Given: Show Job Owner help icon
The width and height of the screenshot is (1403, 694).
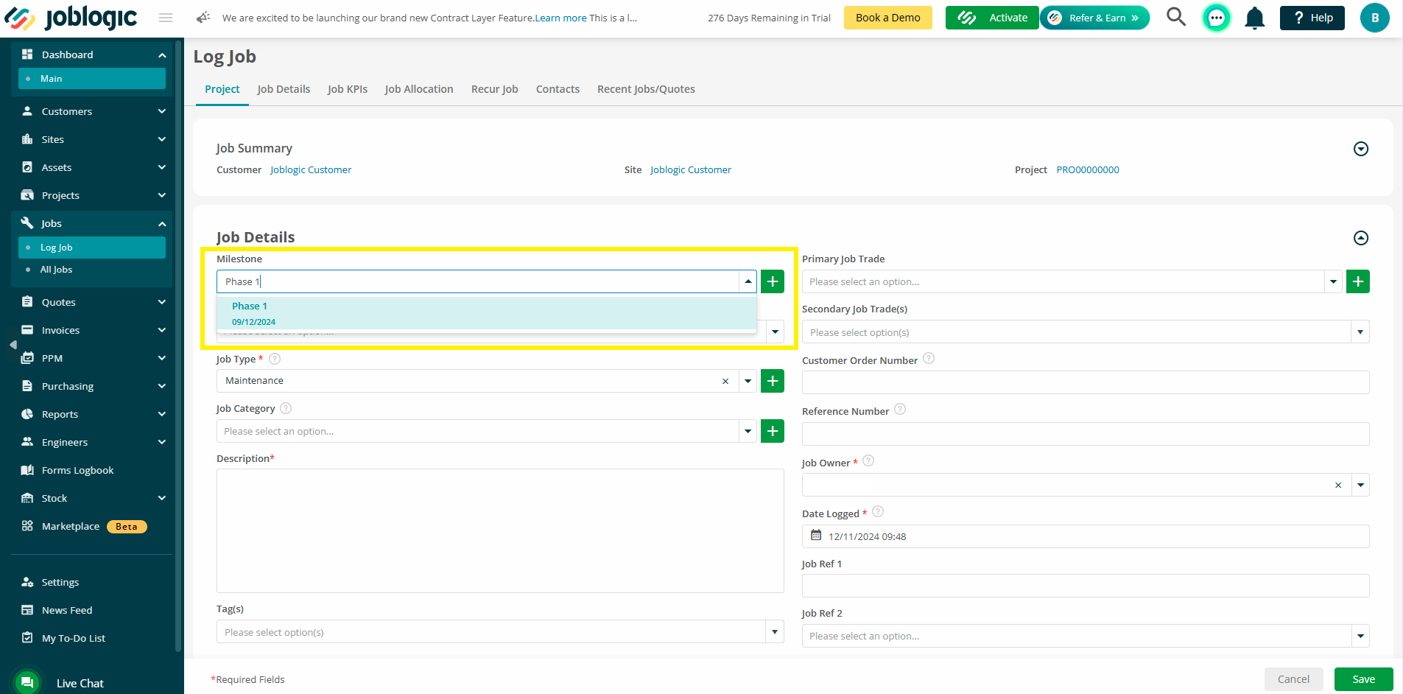Looking at the screenshot, I should click(868, 460).
